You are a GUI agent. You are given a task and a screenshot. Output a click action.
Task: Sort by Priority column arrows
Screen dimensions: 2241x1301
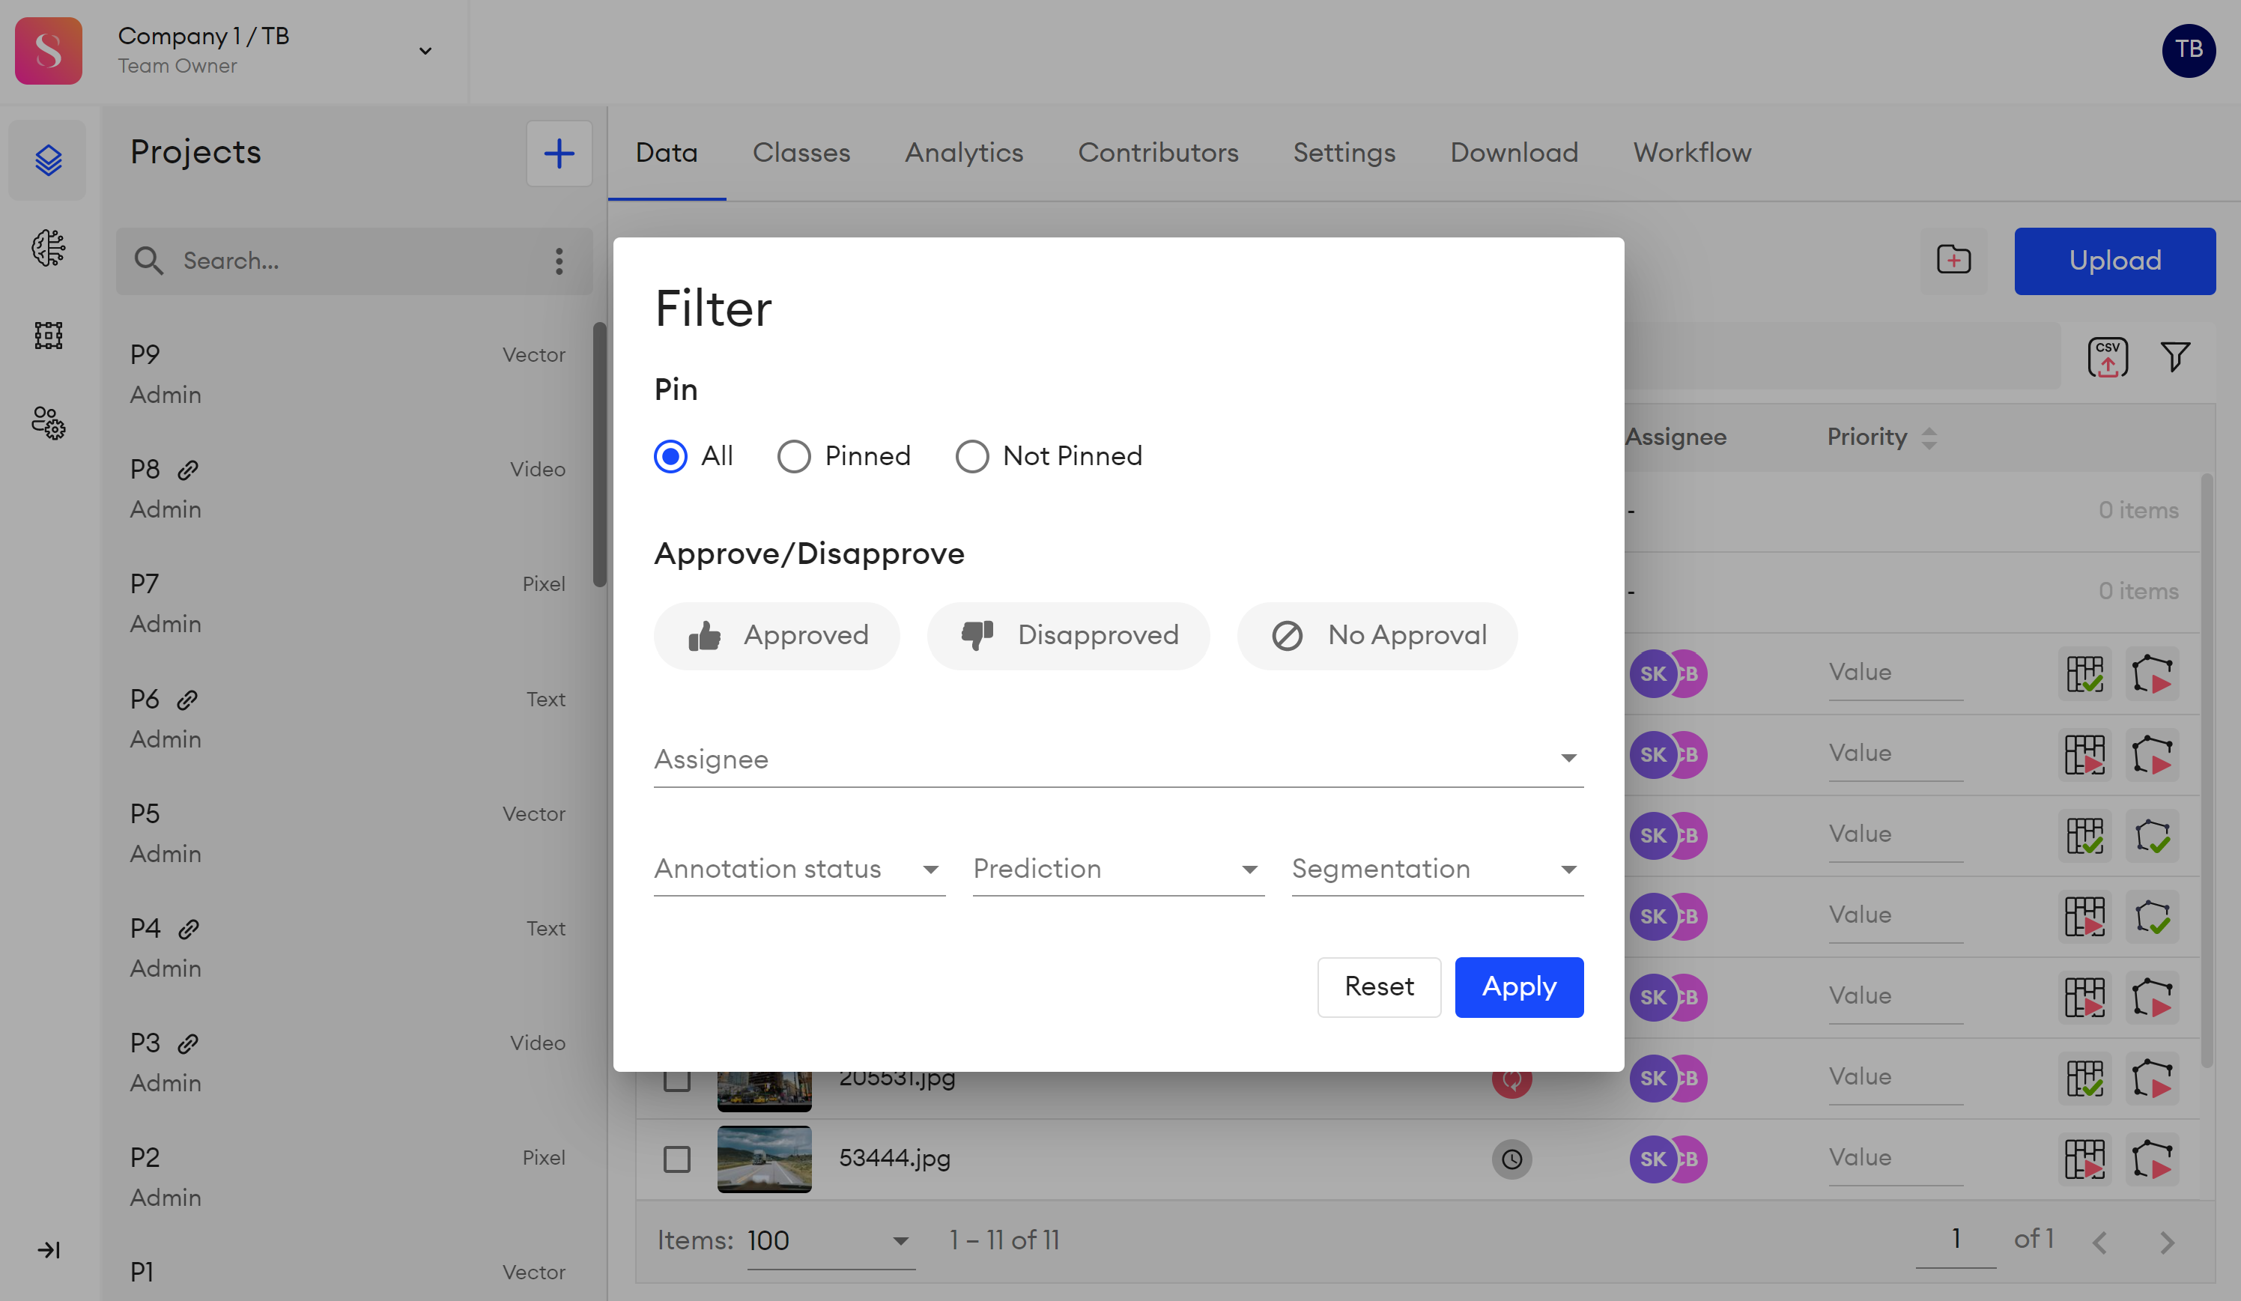coord(1929,437)
